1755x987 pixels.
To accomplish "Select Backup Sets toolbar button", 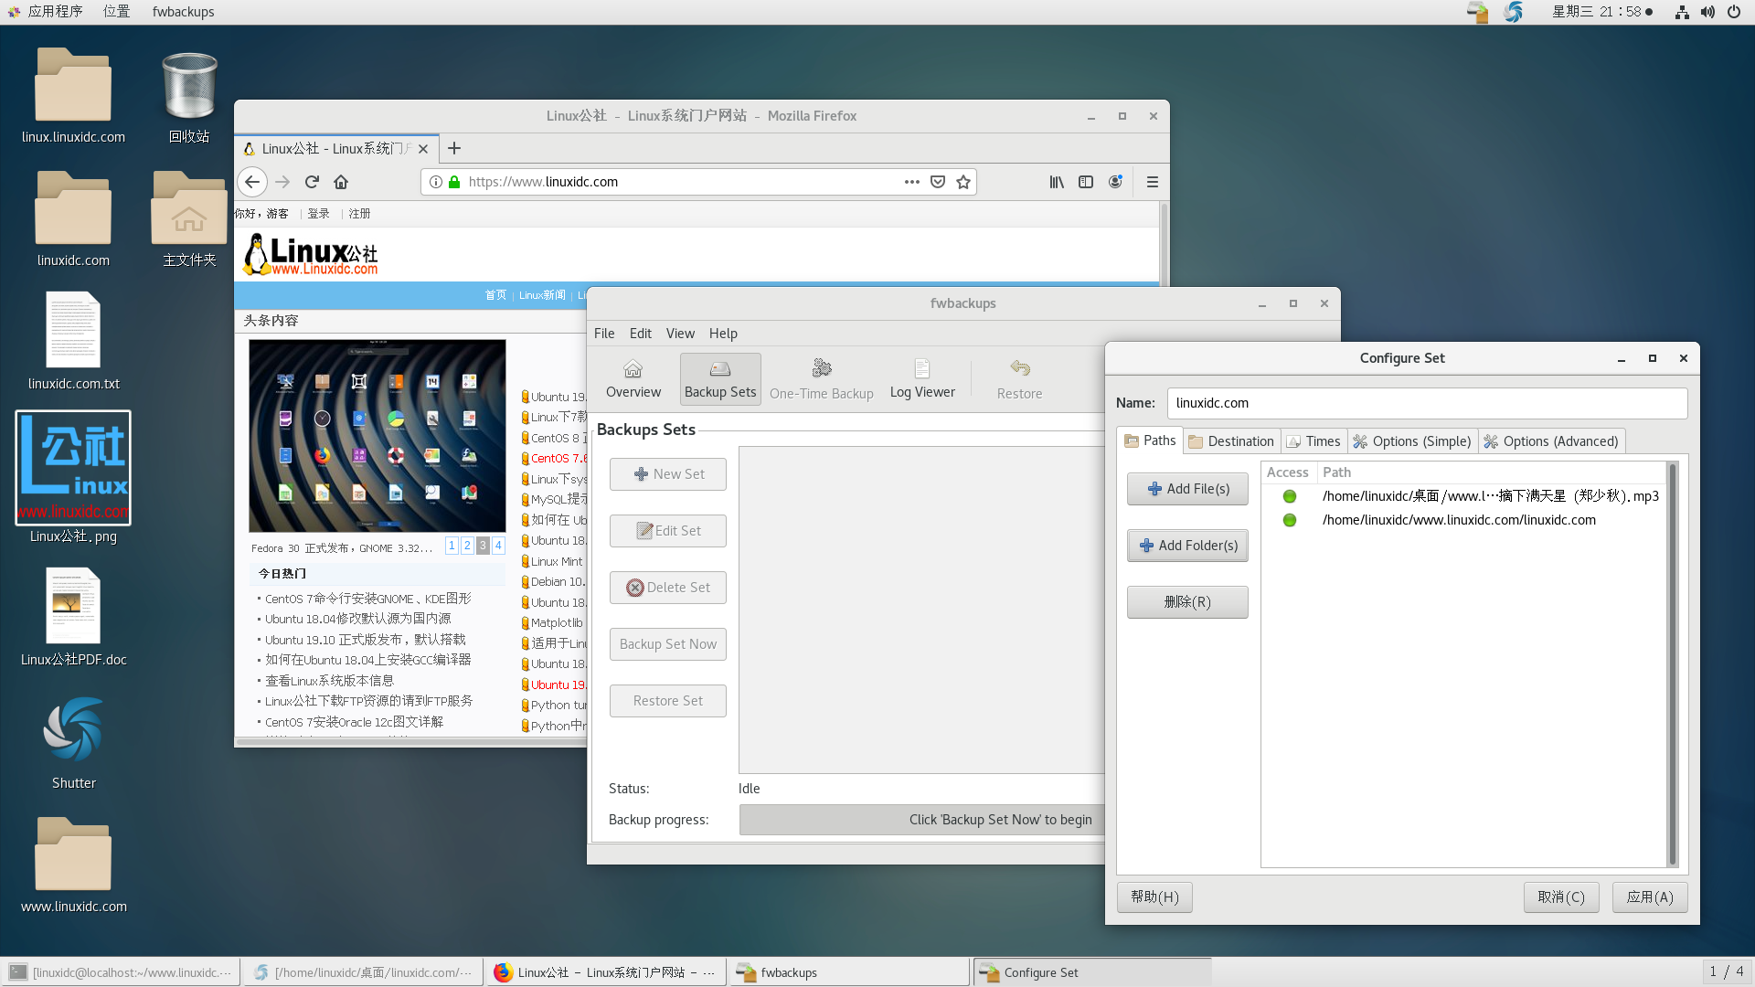I will pos(720,379).
